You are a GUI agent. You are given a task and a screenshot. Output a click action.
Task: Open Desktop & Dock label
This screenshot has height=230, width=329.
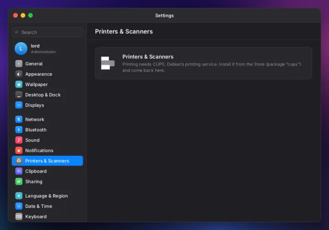(x=43, y=95)
